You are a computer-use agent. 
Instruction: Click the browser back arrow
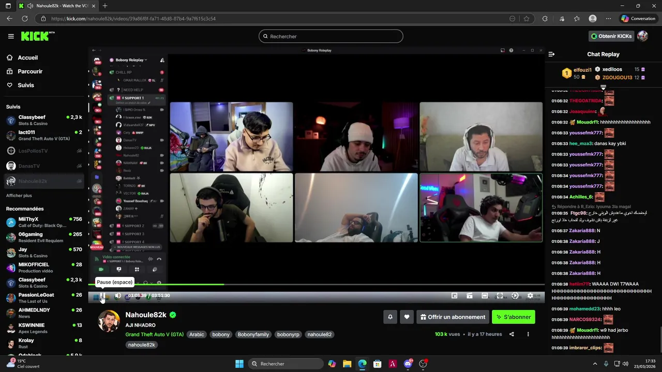pos(9,19)
